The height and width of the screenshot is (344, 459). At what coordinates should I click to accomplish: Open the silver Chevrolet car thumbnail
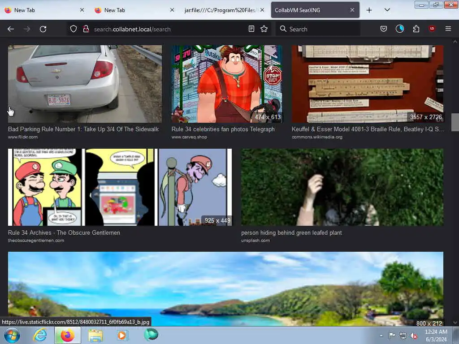point(85,84)
